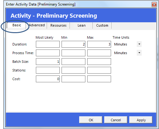Click the Stations Most Likely field
The image size is (159, 129).
click(x=48, y=70)
